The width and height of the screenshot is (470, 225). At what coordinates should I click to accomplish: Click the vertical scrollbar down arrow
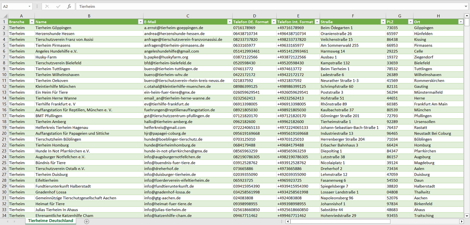(x=467, y=216)
